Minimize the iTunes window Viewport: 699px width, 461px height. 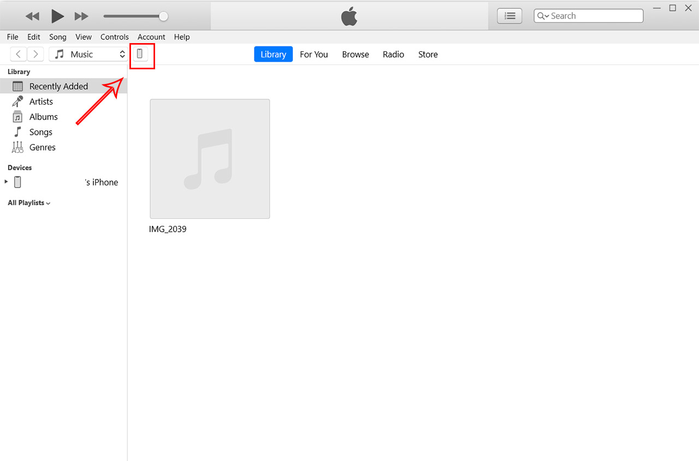pos(657,8)
